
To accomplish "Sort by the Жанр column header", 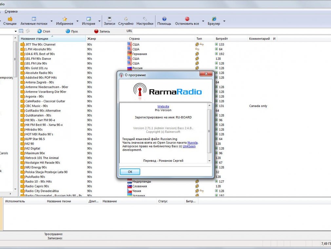I will click(x=107, y=39).
